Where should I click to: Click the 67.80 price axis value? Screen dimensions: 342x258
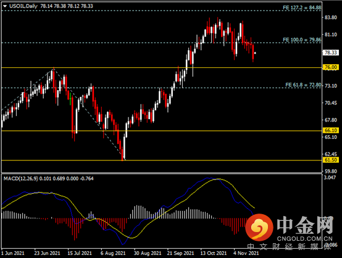pos(331,120)
